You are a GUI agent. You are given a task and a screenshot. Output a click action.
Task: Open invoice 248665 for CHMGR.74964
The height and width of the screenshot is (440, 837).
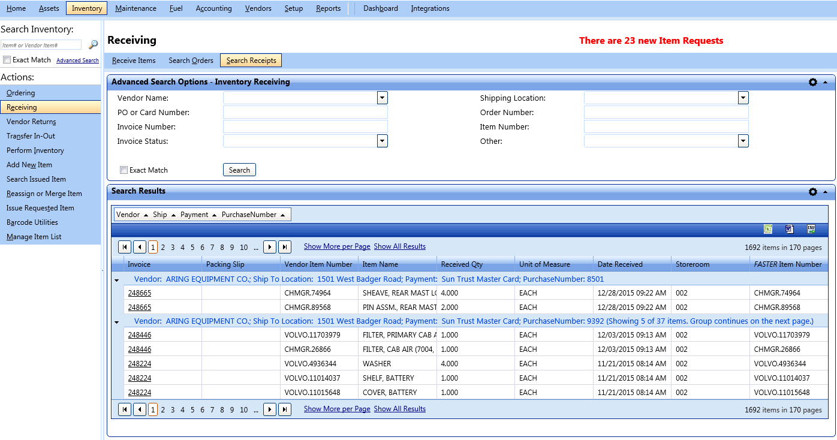tap(140, 293)
